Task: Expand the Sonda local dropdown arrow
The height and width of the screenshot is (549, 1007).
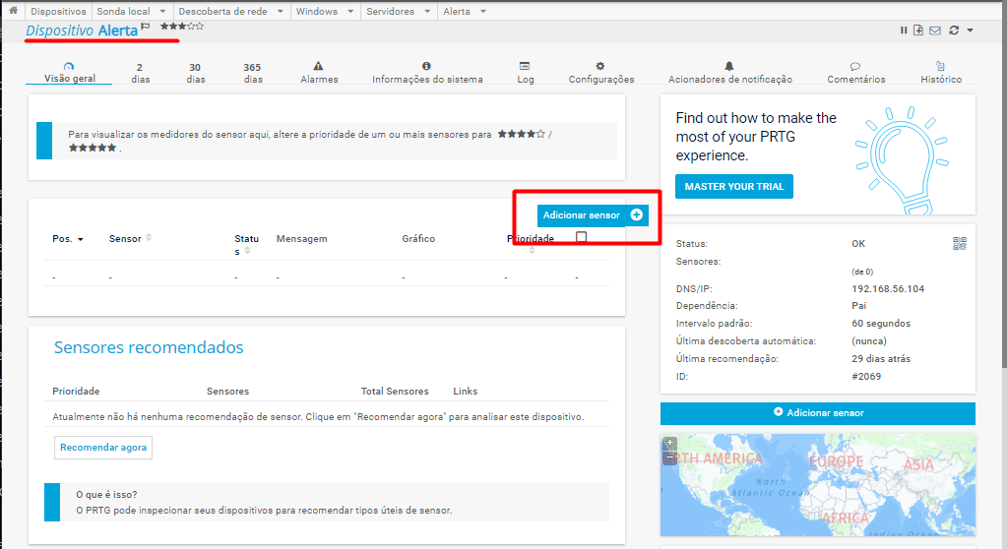Action: click(162, 12)
